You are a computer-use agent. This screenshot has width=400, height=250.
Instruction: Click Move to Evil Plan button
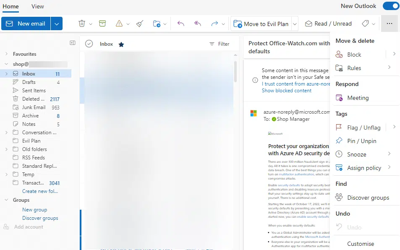coord(261,24)
